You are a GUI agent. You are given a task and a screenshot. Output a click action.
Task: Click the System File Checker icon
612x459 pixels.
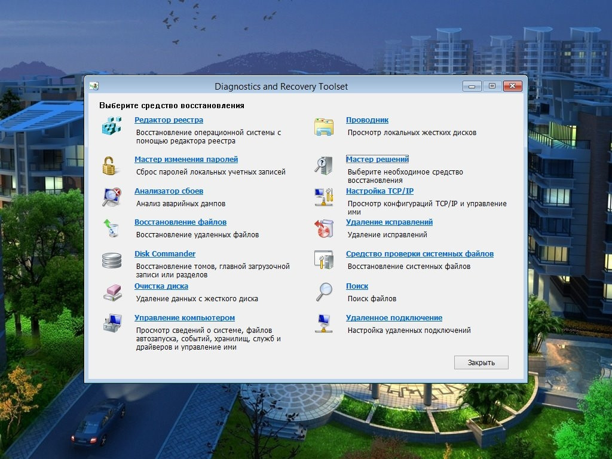point(324,259)
